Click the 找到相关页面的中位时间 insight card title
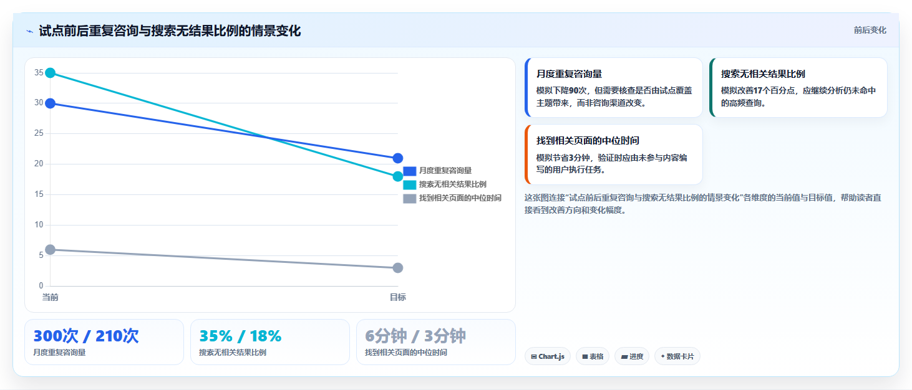The image size is (912, 390). point(588,141)
